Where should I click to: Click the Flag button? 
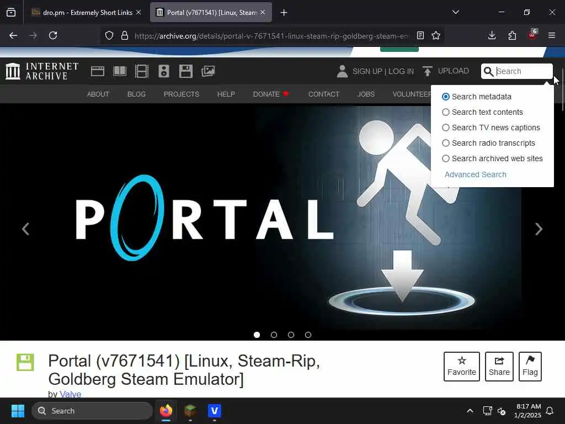530,367
